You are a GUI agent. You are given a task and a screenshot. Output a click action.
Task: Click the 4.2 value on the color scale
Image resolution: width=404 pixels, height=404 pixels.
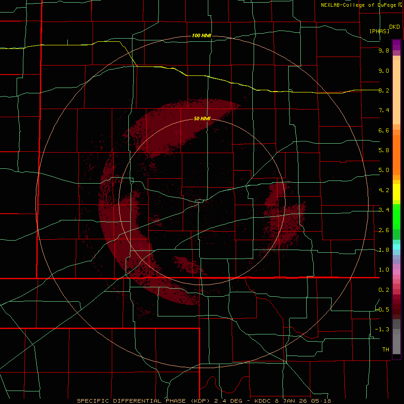point(384,190)
